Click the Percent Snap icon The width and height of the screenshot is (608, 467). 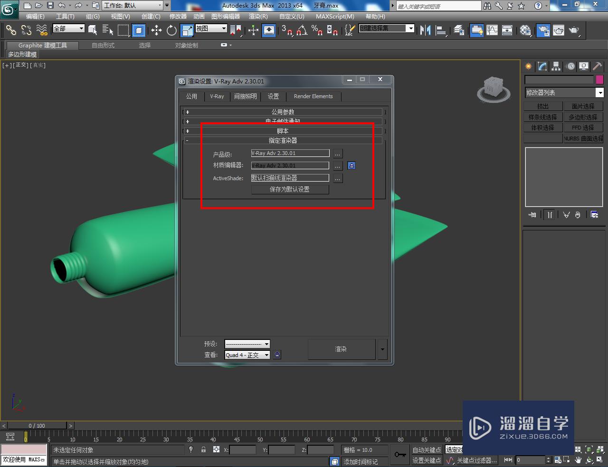coord(317,30)
